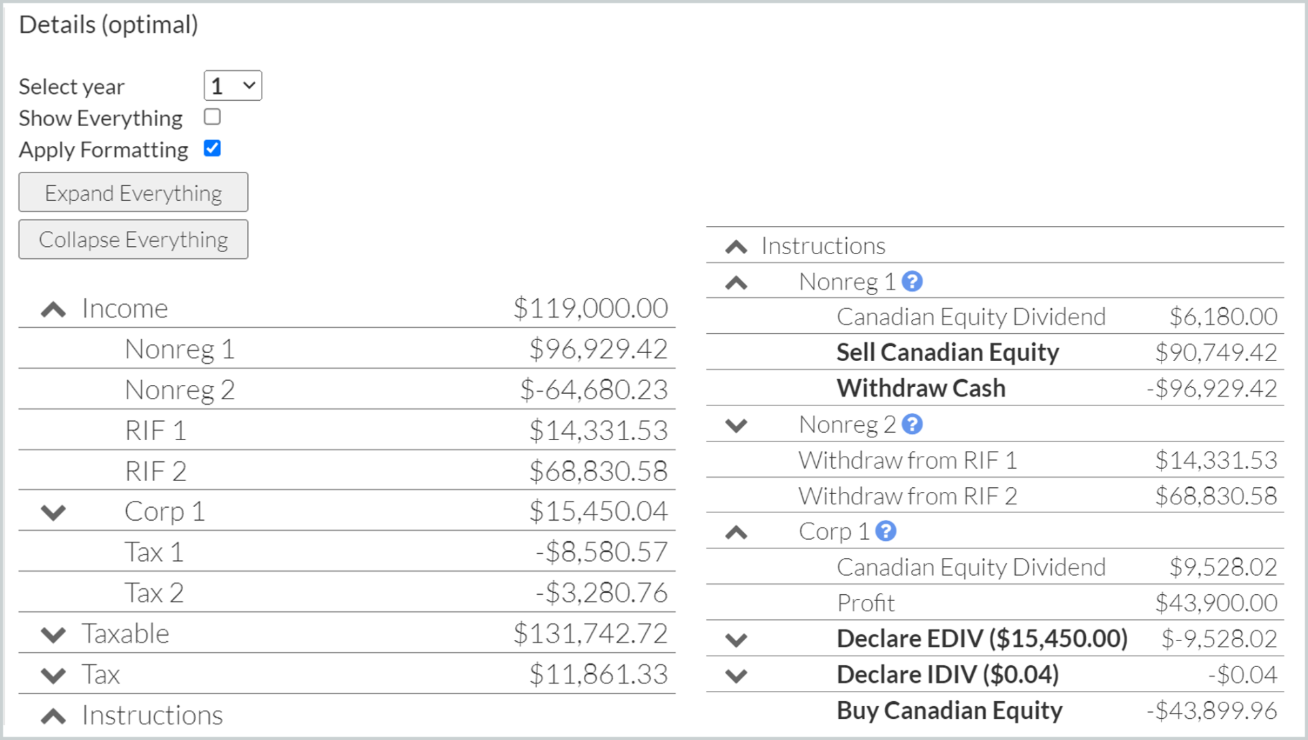This screenshot has width=1308, height=740.
Task: Disable the Apply Formatting checkbox
Action: (x=212, y=148)
